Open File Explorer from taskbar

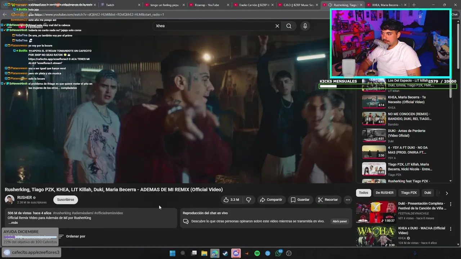coord(204,253)
